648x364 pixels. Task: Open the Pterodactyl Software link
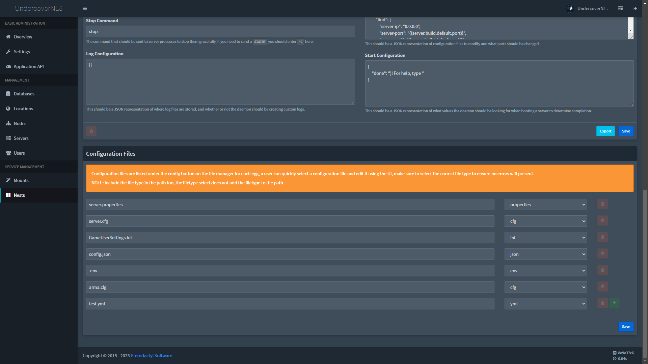coord(151,356)
